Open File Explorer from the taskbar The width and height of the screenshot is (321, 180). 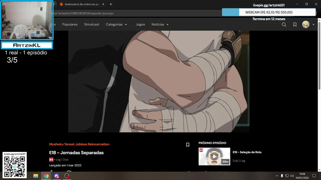click(36, 176)
